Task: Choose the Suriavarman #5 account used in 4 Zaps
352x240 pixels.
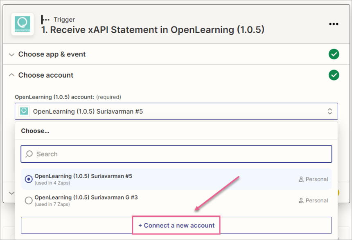Action: 83,179
